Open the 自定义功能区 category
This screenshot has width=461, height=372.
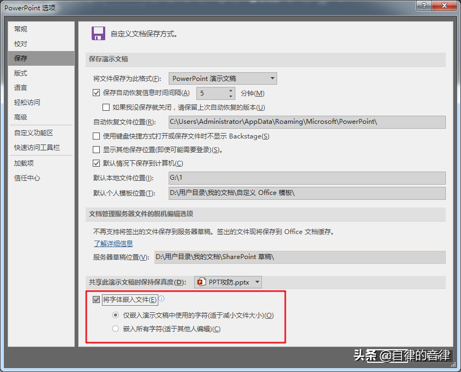coord(41,133)
